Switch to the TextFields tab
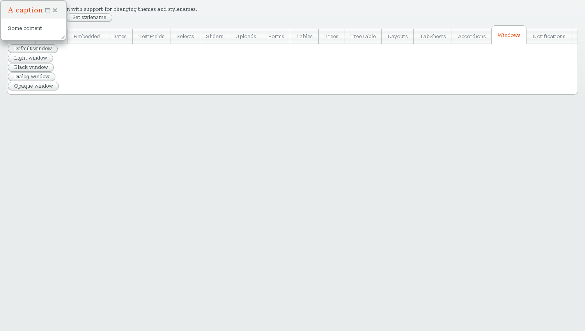 [151, 37]
